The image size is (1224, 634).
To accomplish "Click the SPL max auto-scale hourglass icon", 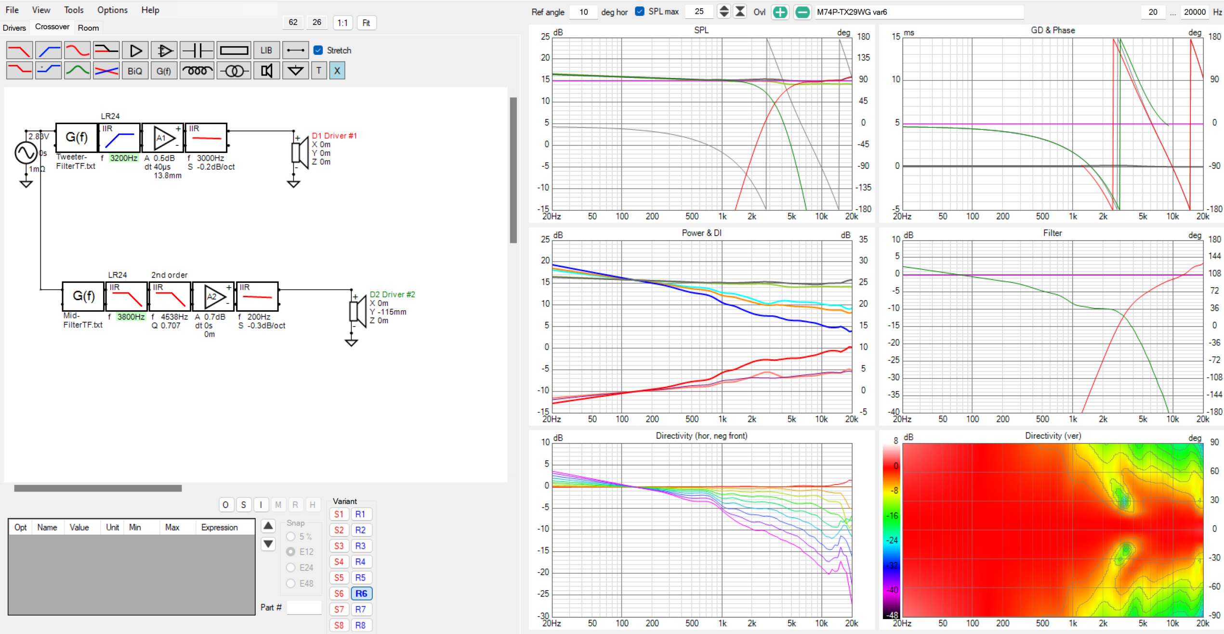I will (x=740, y=12).
